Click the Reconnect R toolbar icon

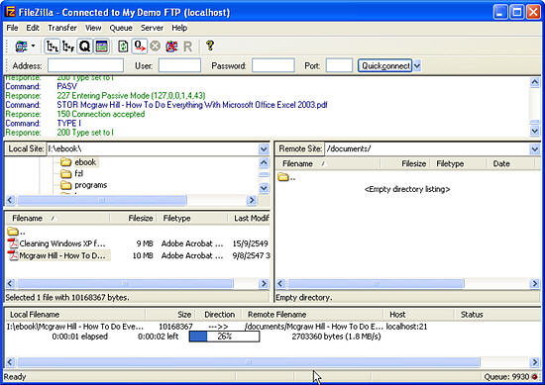[187, 47]
